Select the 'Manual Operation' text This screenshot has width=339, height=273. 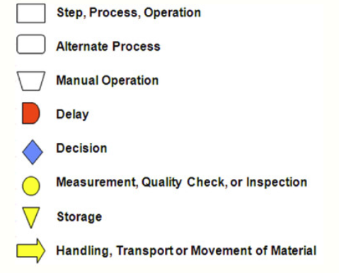(x=108, y=81)
